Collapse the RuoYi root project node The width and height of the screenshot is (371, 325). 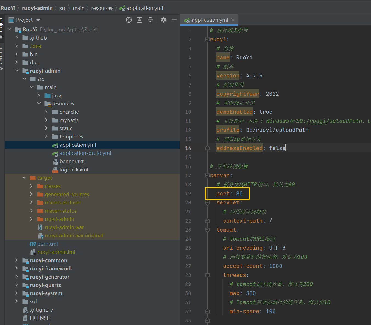point(10,29)
